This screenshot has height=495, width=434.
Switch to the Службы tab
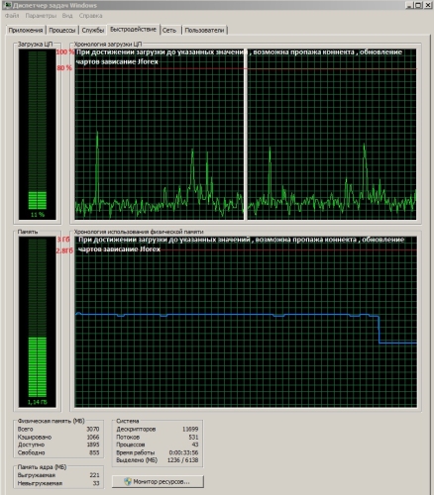93,30
